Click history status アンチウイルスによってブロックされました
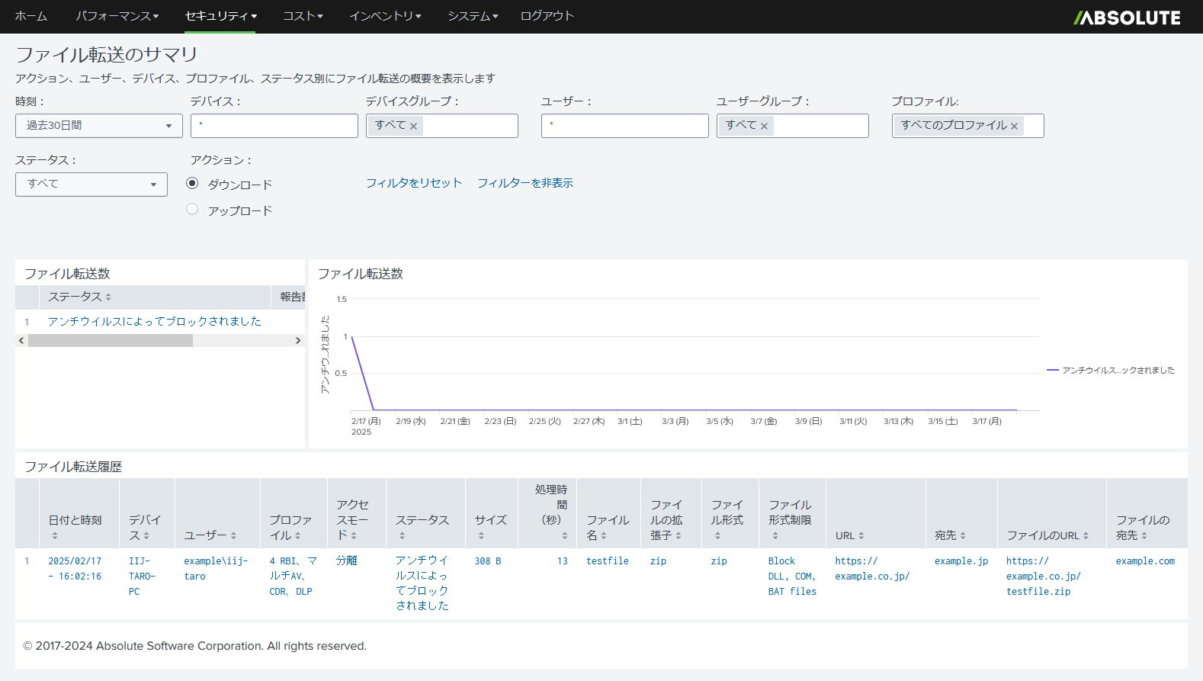The width and height of the screenshot is (1203, 681). 422,583
